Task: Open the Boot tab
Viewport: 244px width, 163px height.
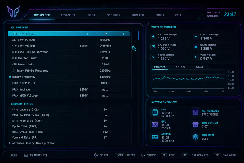Action: coord(91,15)
